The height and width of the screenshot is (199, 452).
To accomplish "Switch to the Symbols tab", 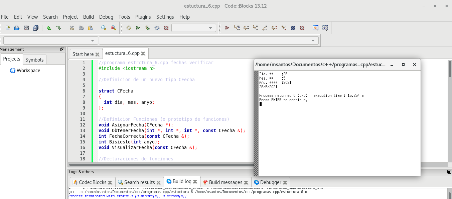I will click(34, 60).
